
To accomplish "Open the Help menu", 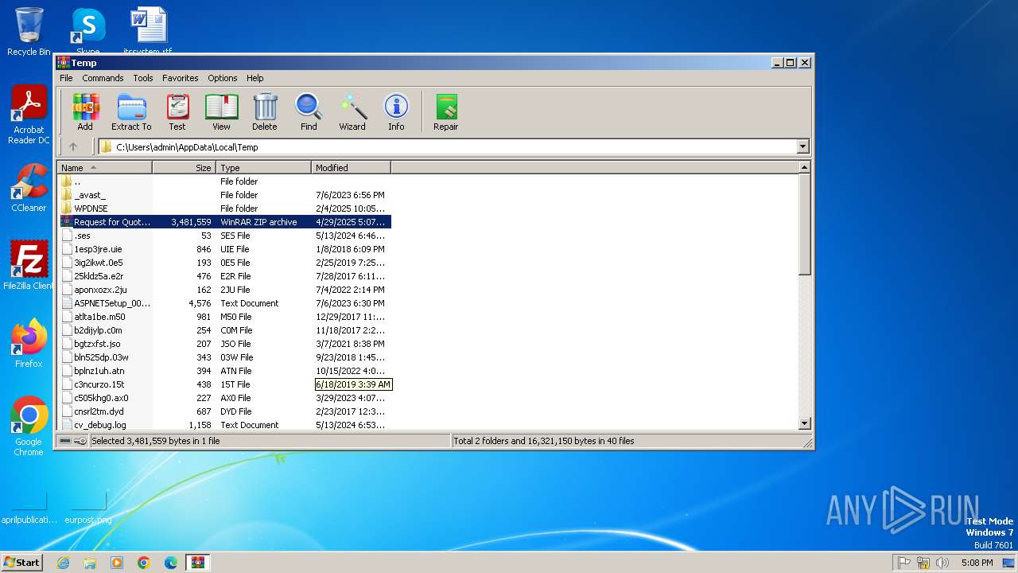I will [x=254, y=78].
